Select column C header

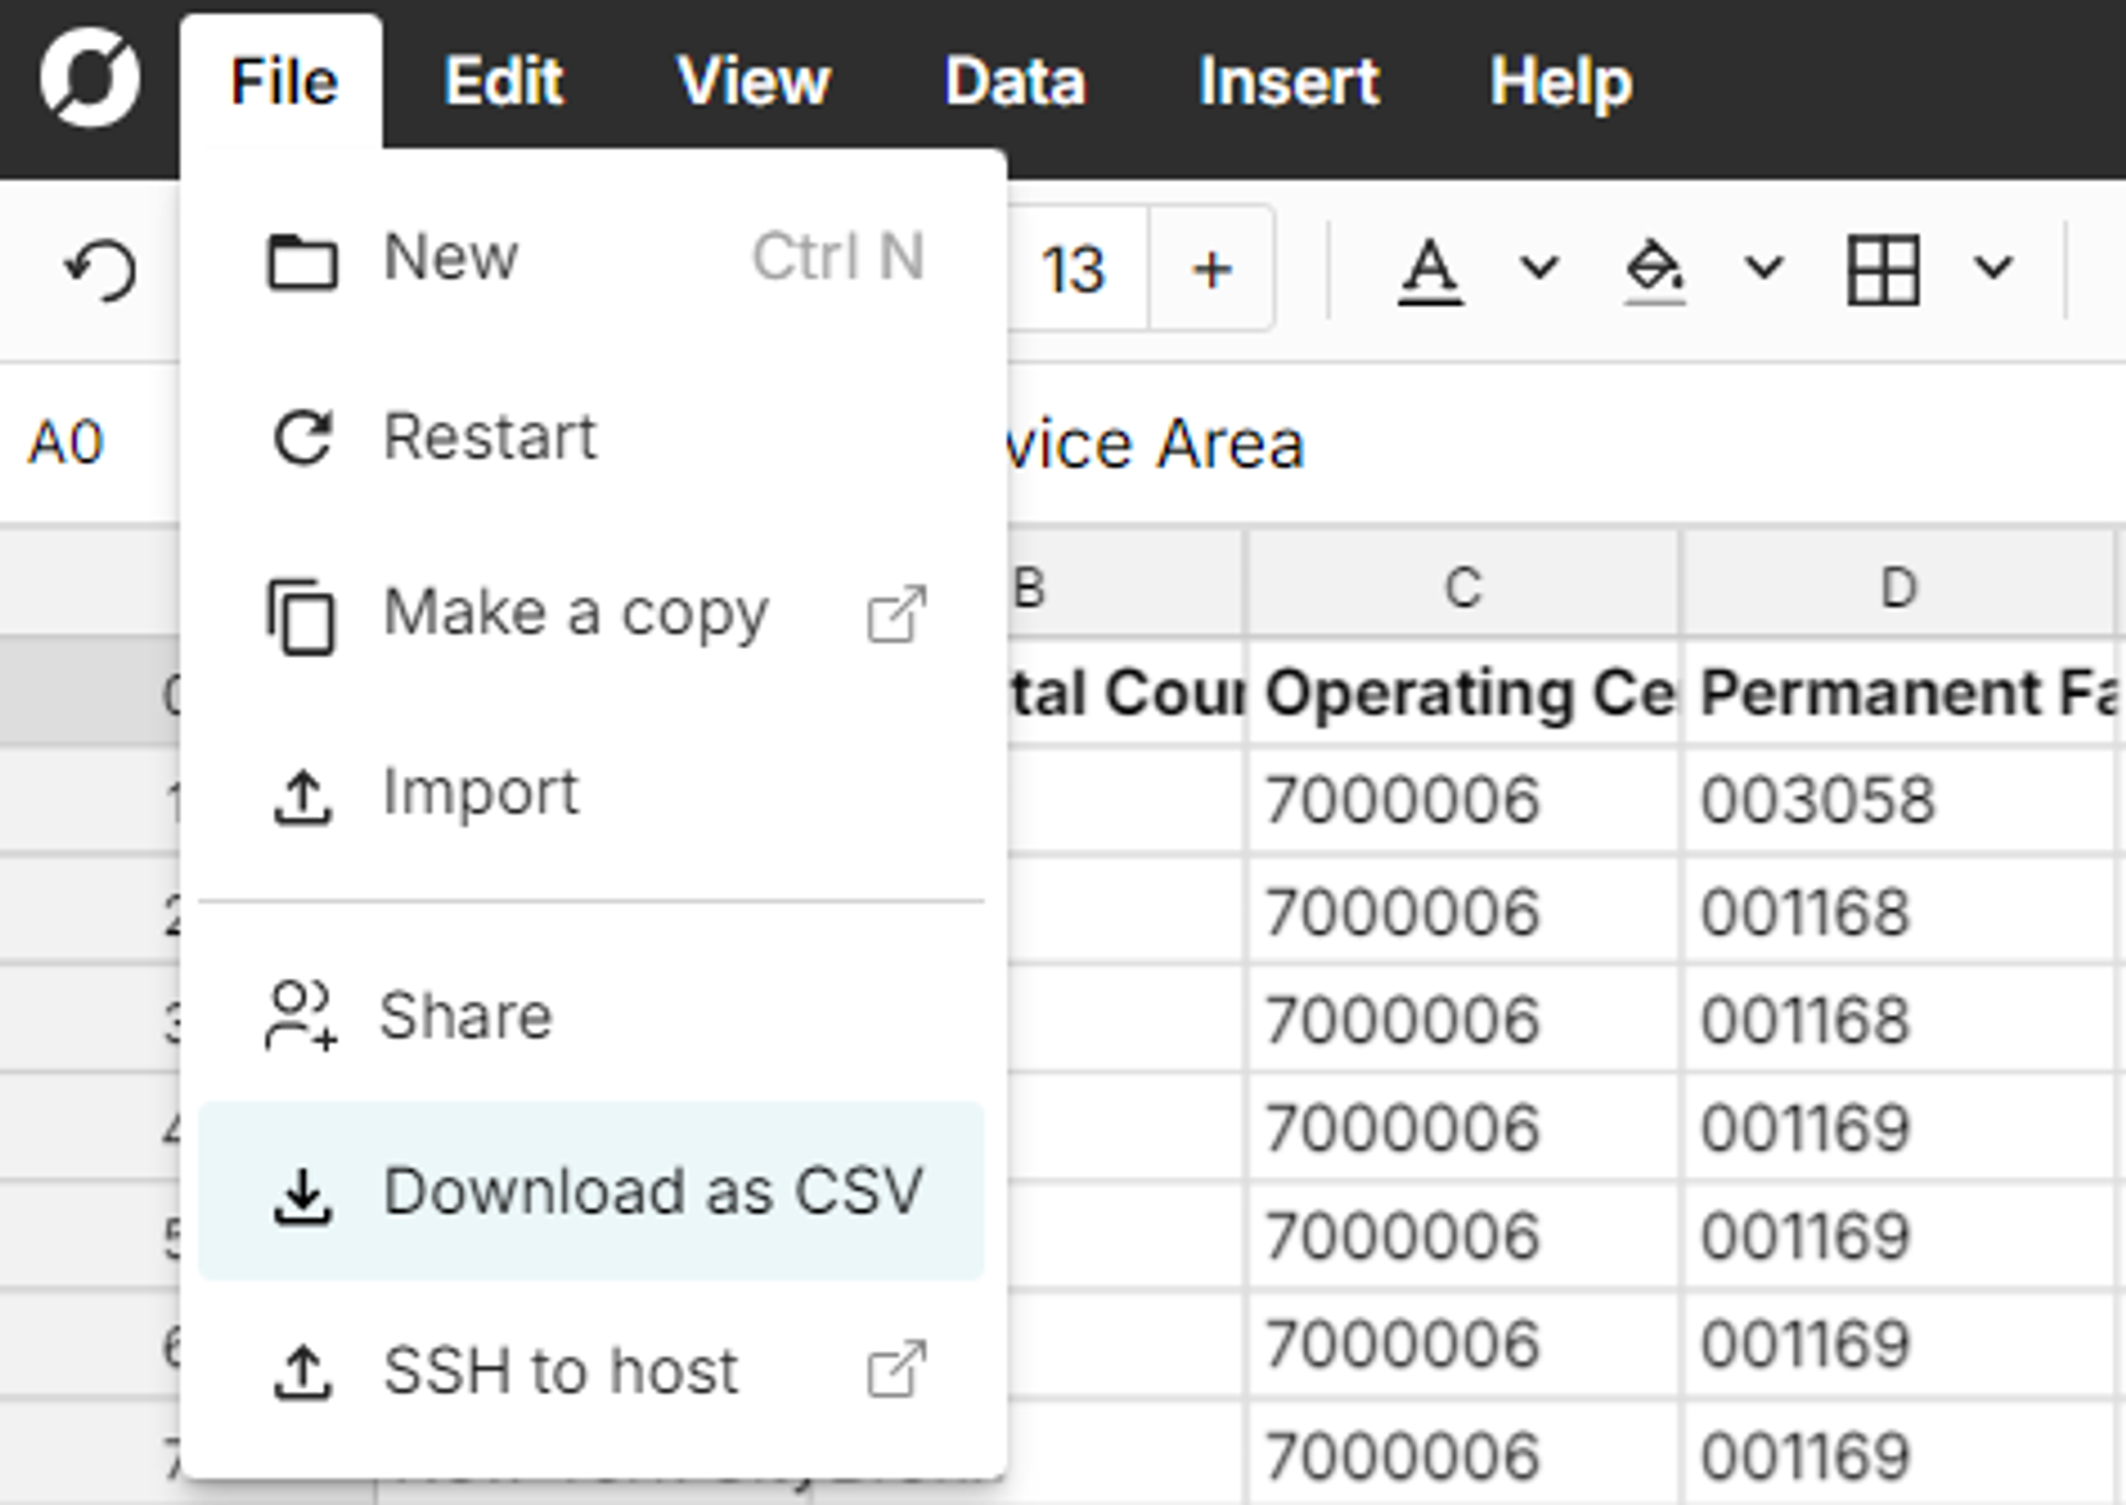(x=1463, y=586)
